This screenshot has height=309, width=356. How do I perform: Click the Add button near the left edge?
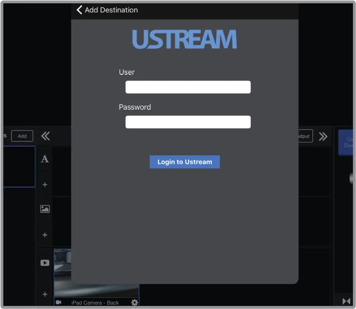22,136
